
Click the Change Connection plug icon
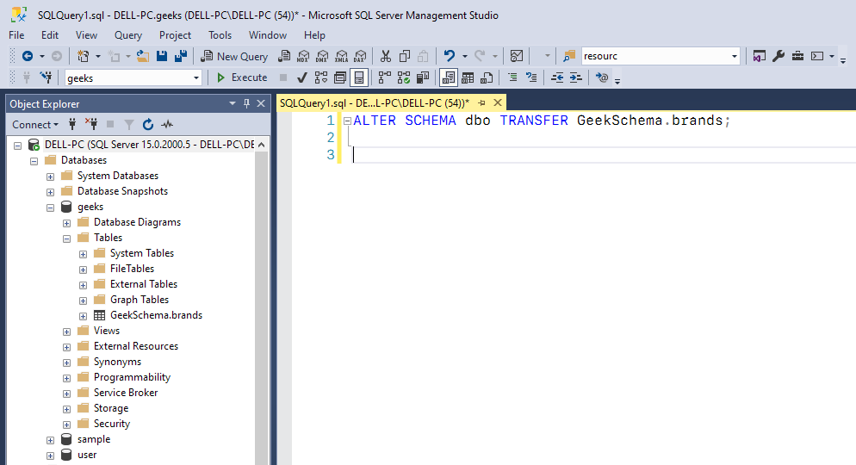(x=46, y=77)
